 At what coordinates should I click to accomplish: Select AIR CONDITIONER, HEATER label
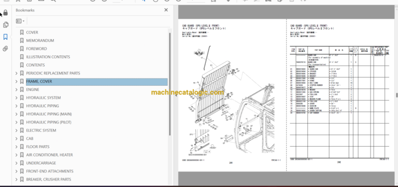coord(50,155)
